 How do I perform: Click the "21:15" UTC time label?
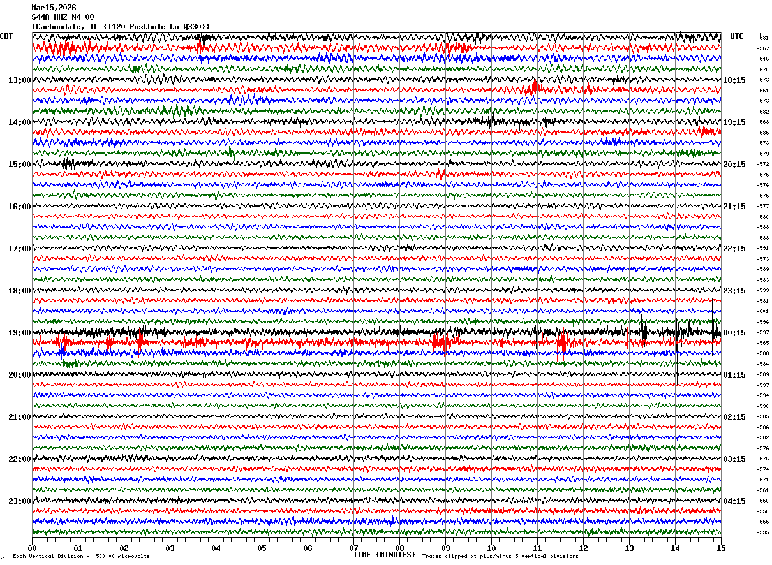[734, 207]
